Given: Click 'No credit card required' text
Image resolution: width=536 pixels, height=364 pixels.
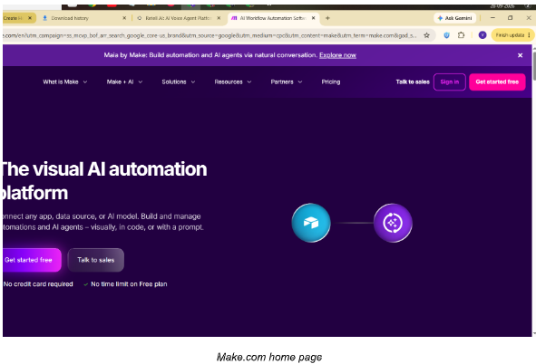Looking at the screenshot, I should click(x=38, y=284).
